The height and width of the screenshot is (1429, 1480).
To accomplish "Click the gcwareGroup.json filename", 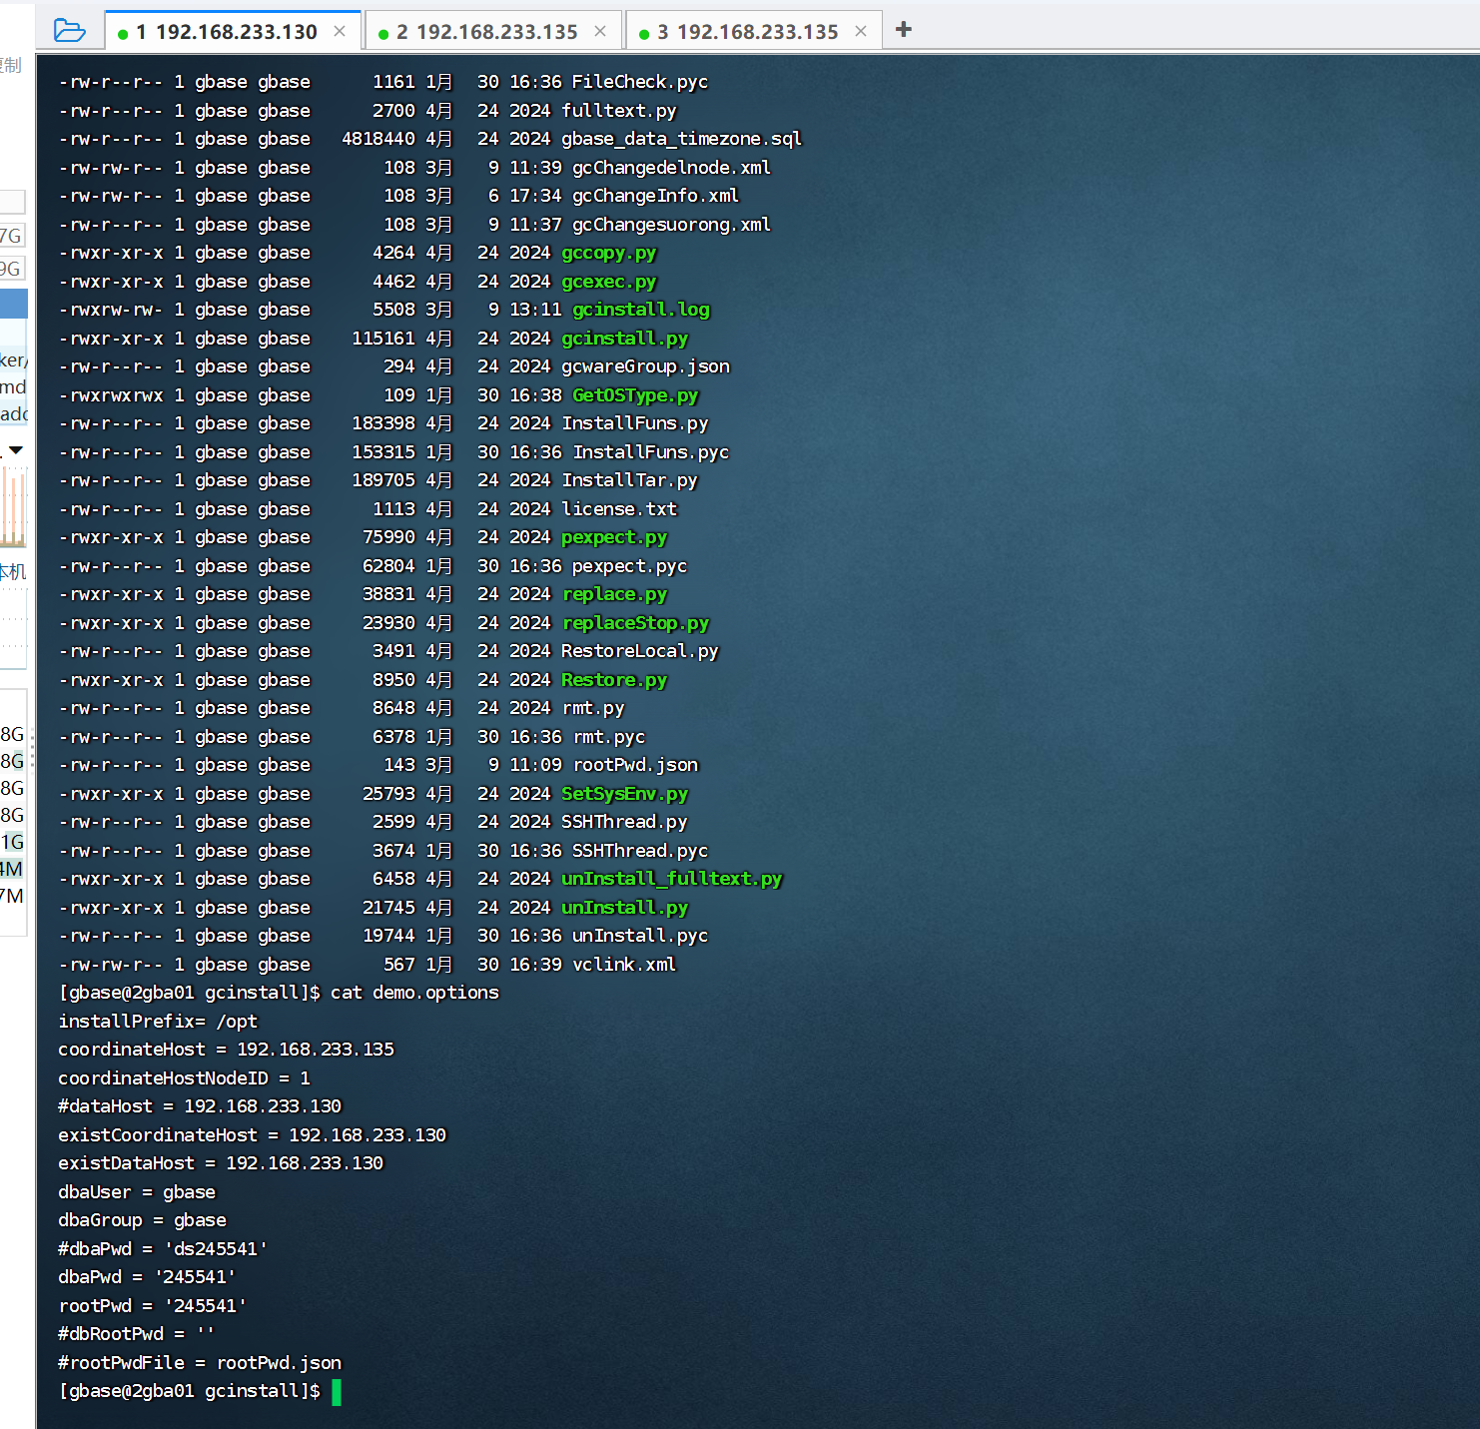I will (x=645, y=366).
